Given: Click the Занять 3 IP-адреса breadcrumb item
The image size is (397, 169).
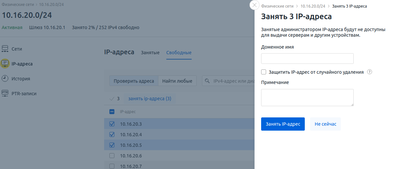Looking at the screenshot, I should tap(349, 6).
